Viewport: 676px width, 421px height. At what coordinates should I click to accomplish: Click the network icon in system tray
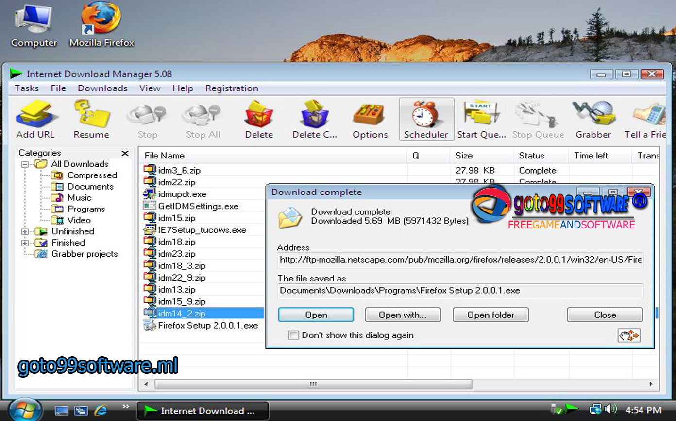595,409
